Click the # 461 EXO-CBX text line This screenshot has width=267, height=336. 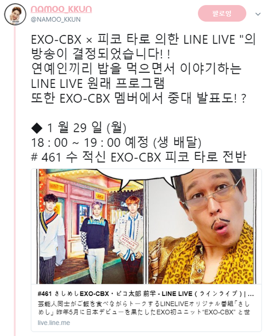pyautogui.click(x=139, y=157)
